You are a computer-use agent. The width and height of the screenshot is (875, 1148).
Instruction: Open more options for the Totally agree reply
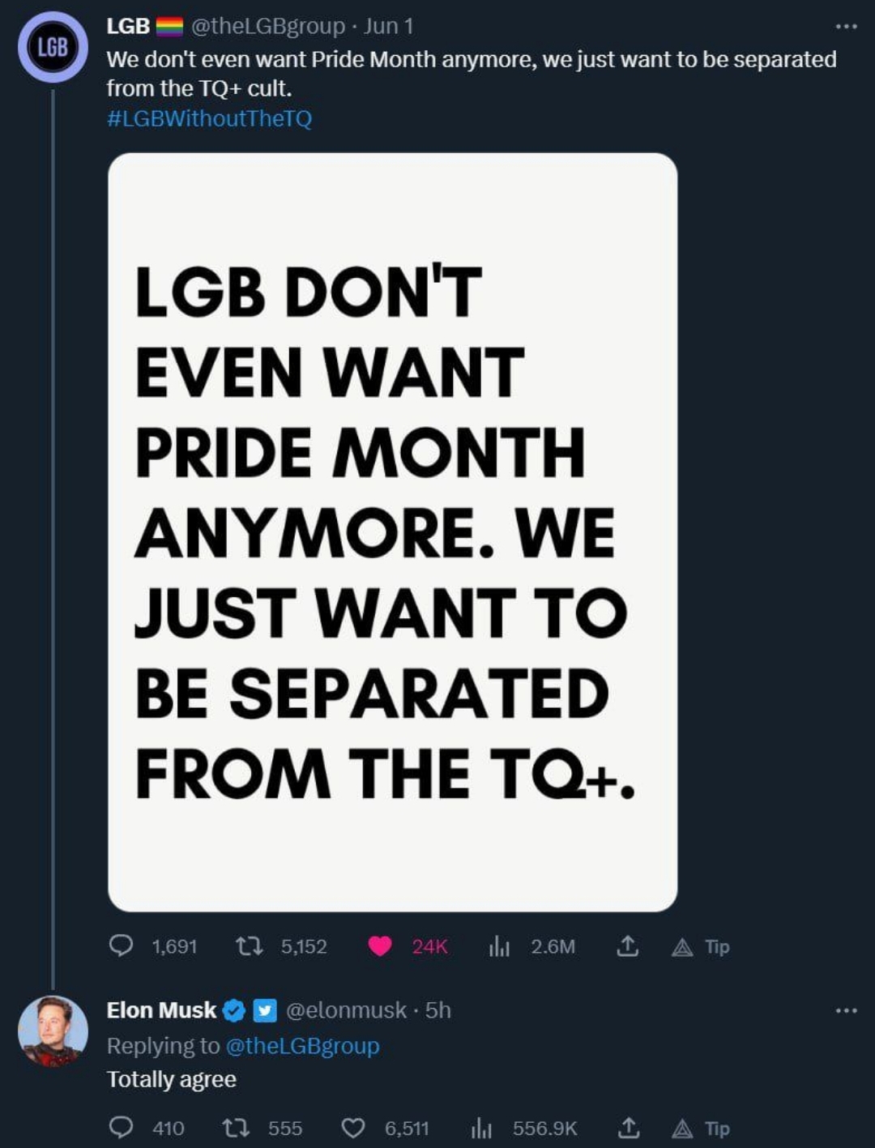[x=846, y=1010]
